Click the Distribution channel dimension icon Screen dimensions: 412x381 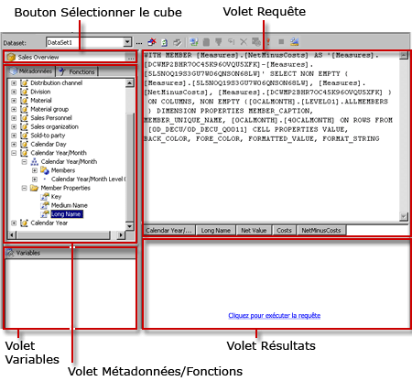(24, 82)
